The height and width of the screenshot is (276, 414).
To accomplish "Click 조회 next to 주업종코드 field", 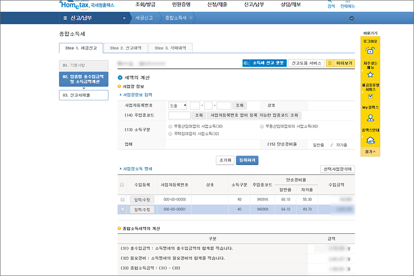I will 199,115.
